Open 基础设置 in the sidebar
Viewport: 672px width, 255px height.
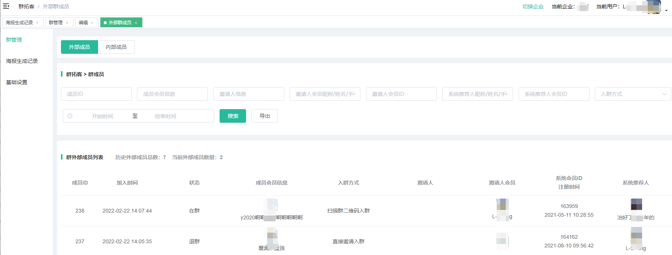[17, 82]
